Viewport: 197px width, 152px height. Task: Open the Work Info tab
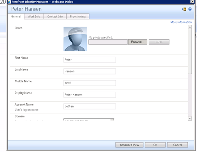[34, 16]
